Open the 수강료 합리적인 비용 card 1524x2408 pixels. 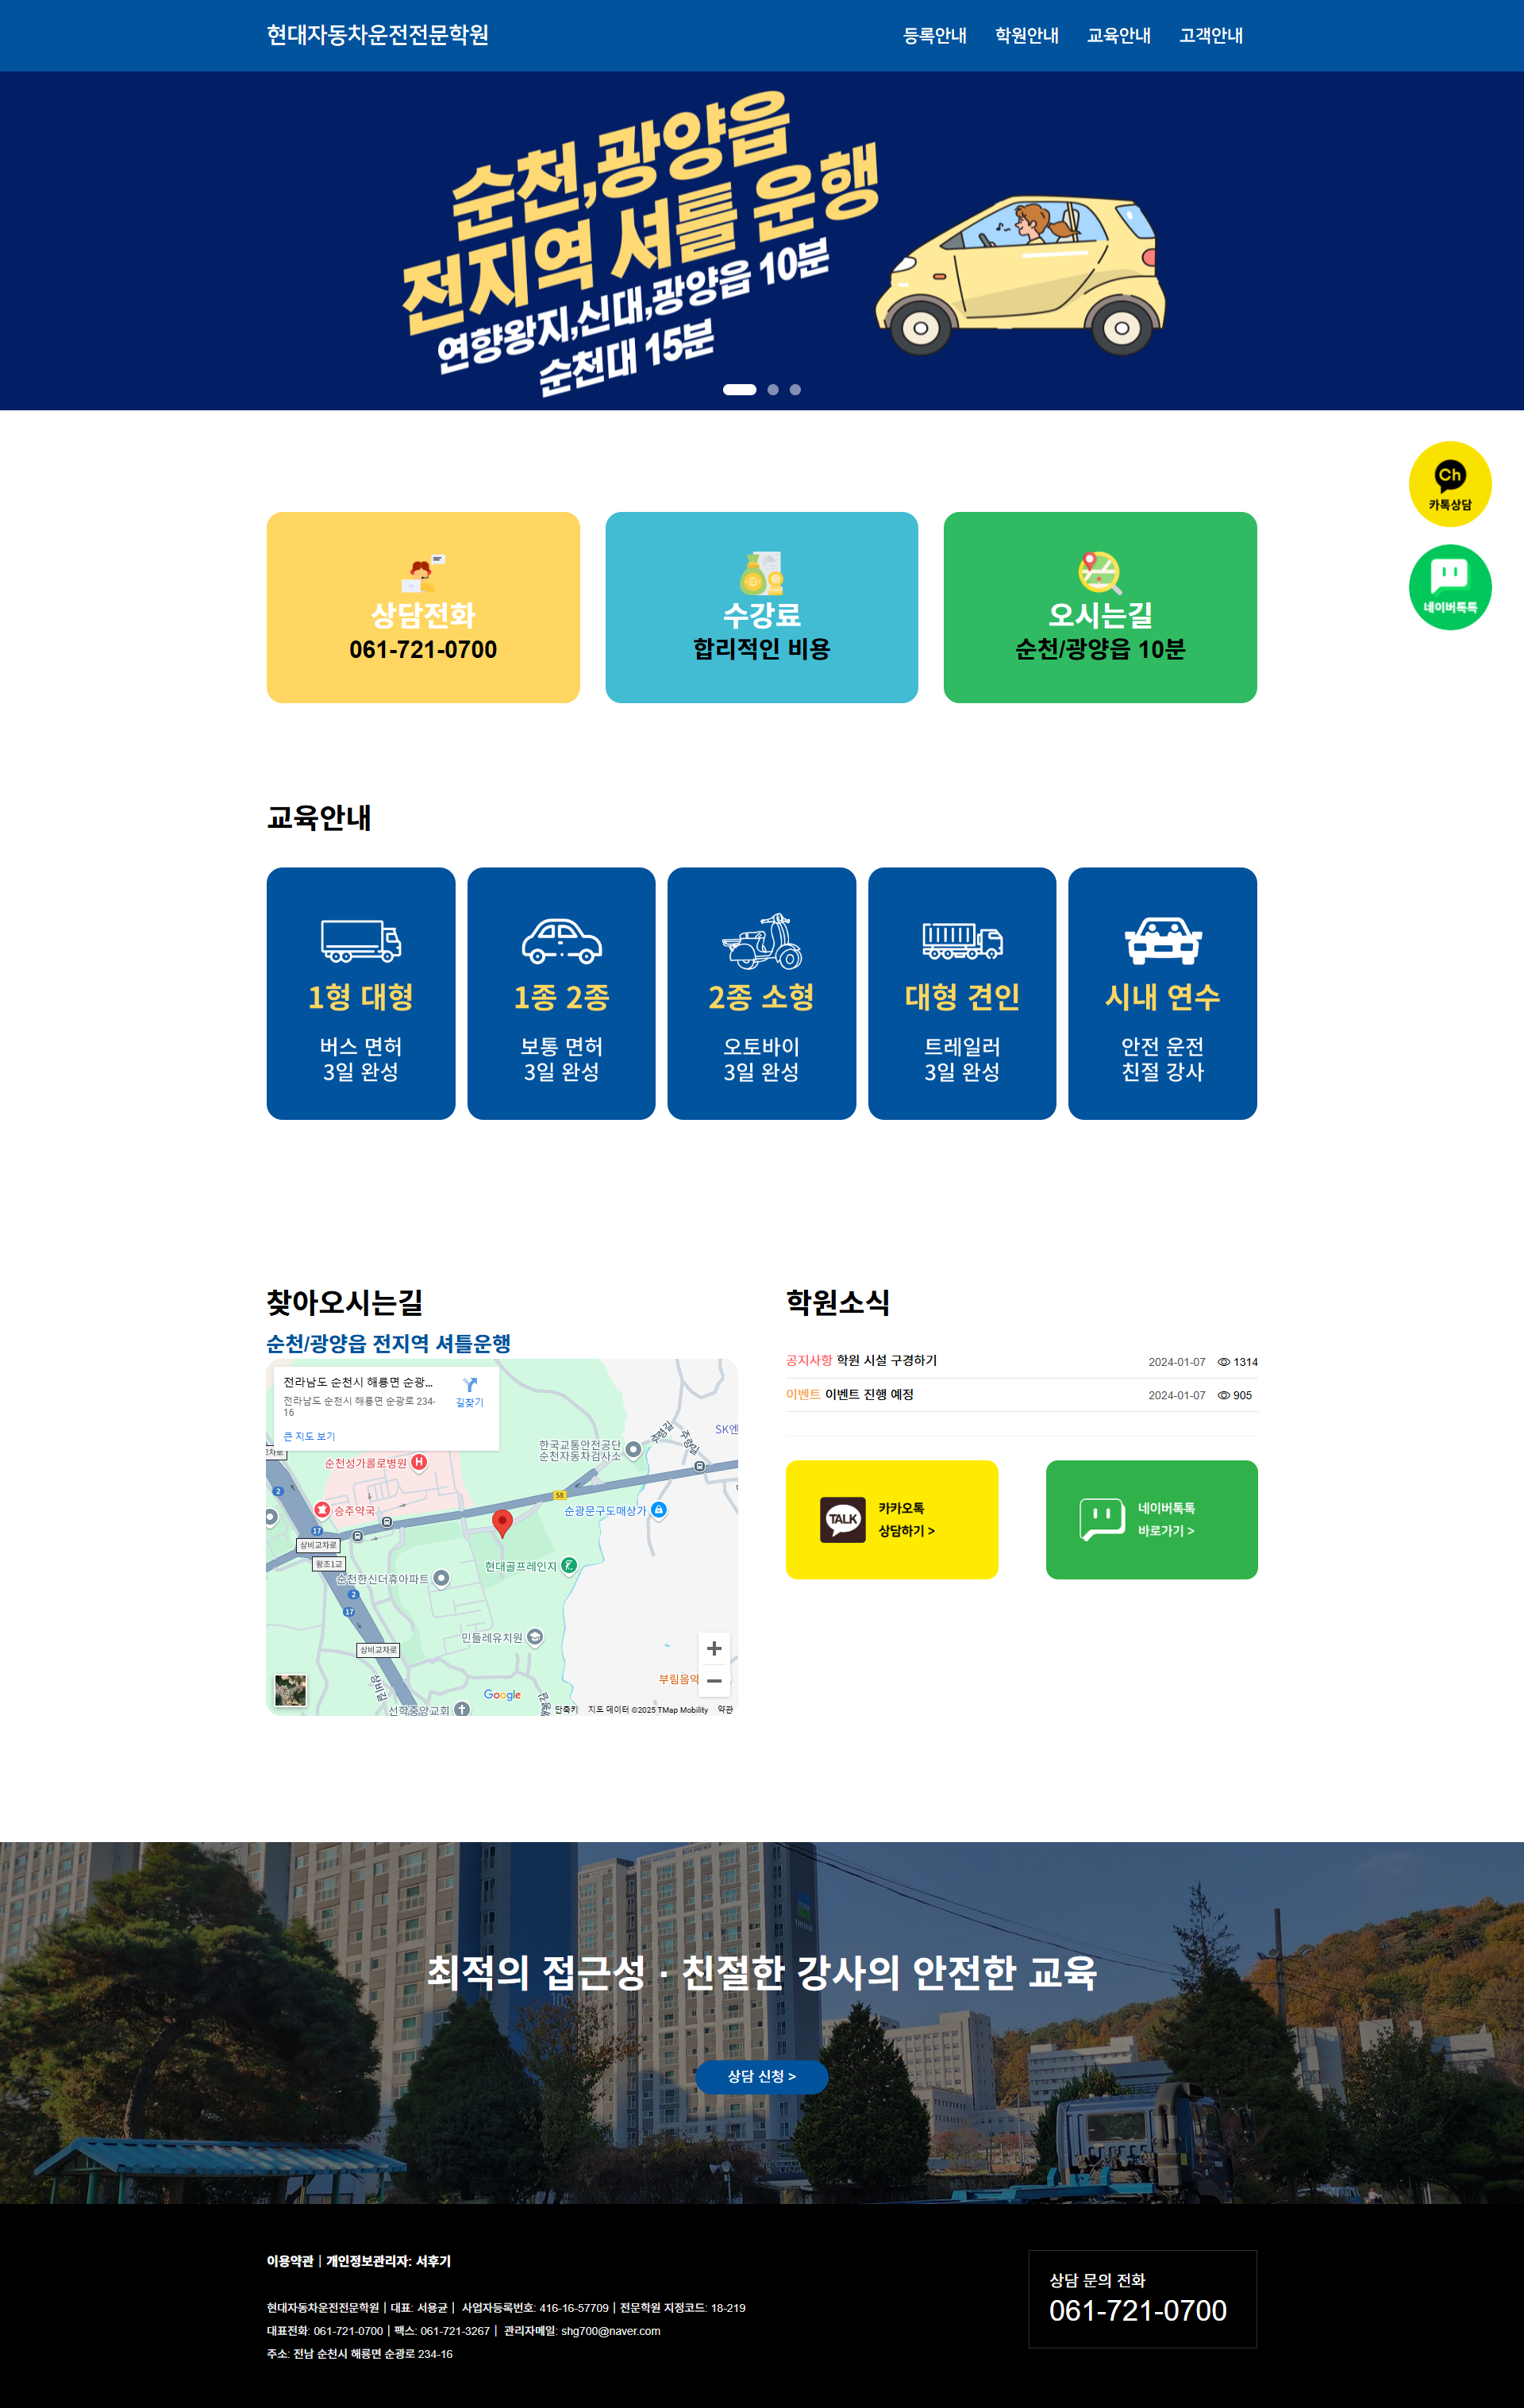pyautogui.click(x=761, y=607)
